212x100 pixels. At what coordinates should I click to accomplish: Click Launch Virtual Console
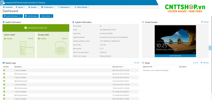click(x=175, y=56)
